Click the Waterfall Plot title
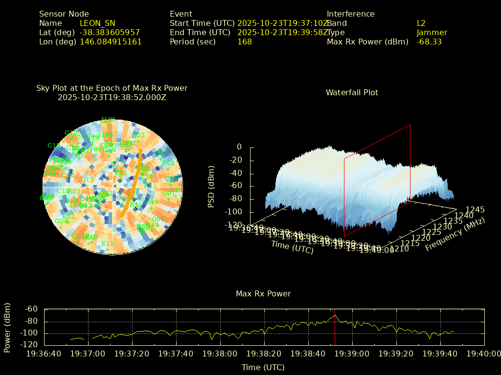501x375 pixels. (352, 92)
